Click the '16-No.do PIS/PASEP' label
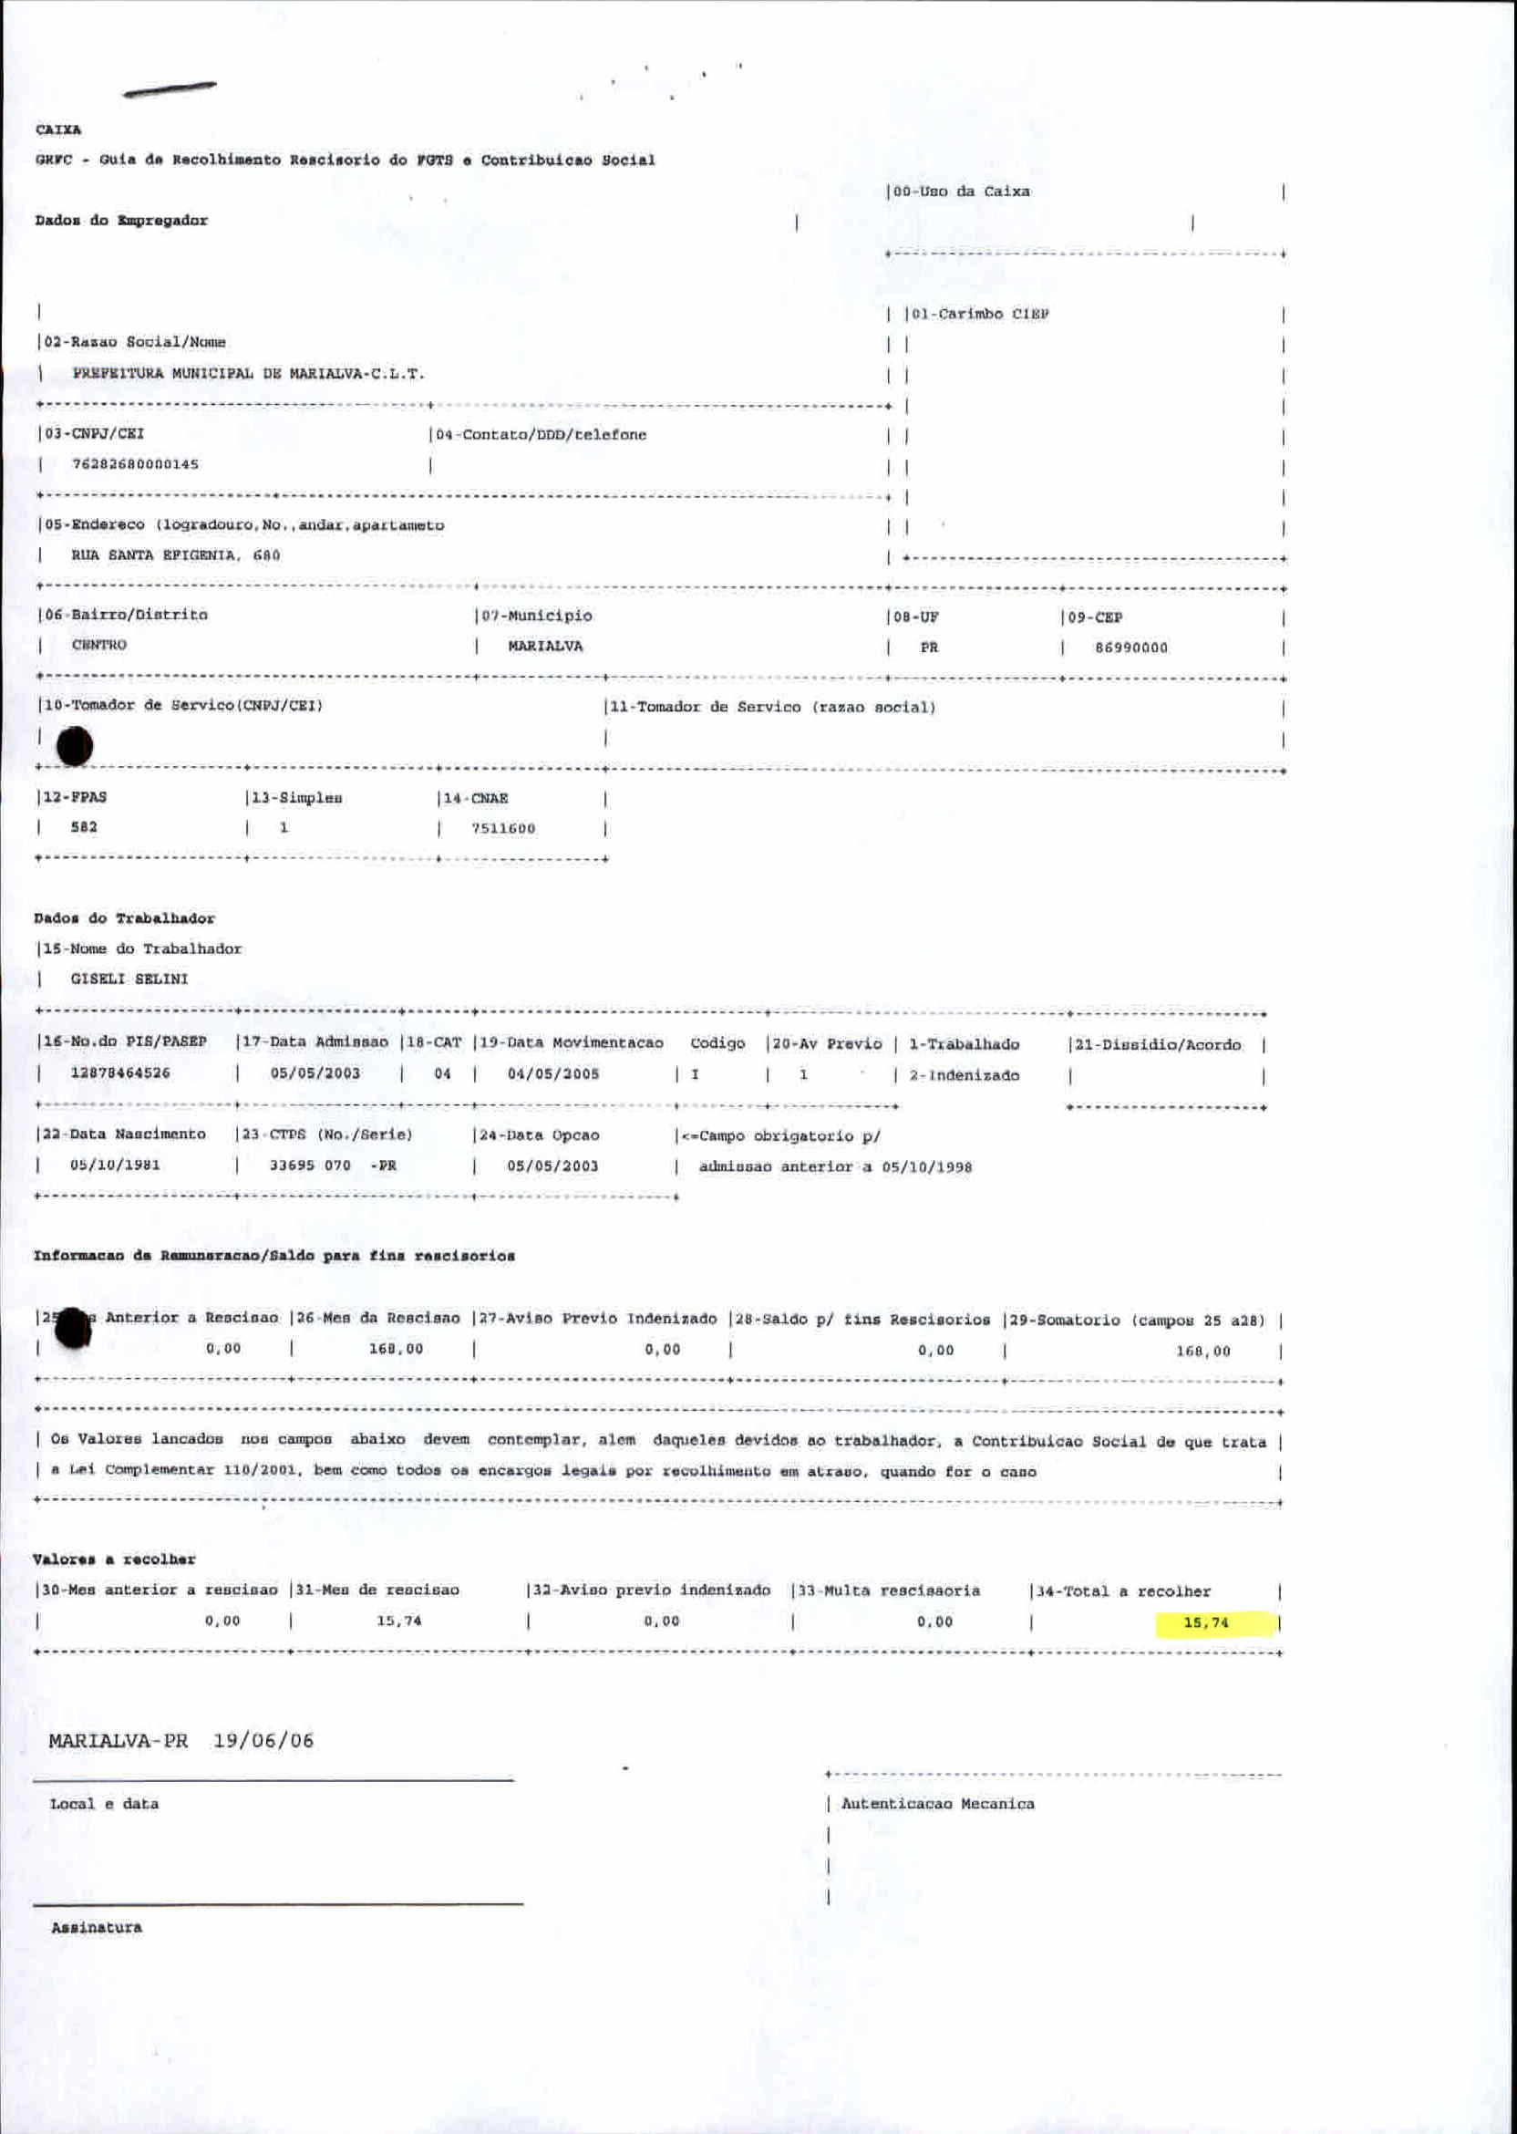Image resolution: width=1517 pixels, height=2134 pixels. tap(124, 1041)
